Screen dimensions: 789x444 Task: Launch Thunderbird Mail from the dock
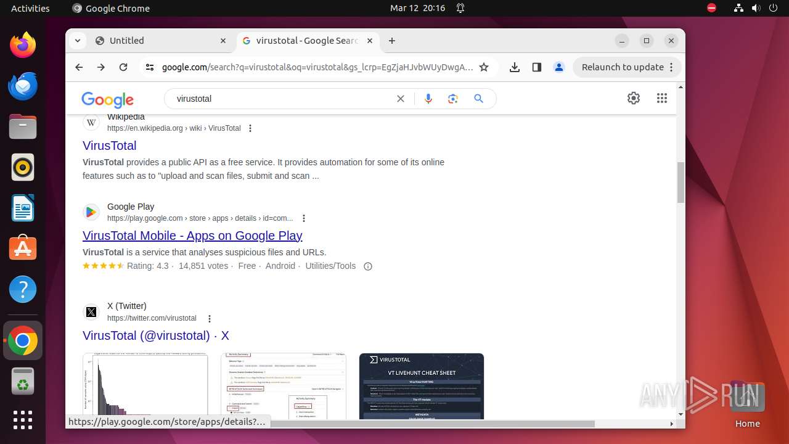pos(23,86)
